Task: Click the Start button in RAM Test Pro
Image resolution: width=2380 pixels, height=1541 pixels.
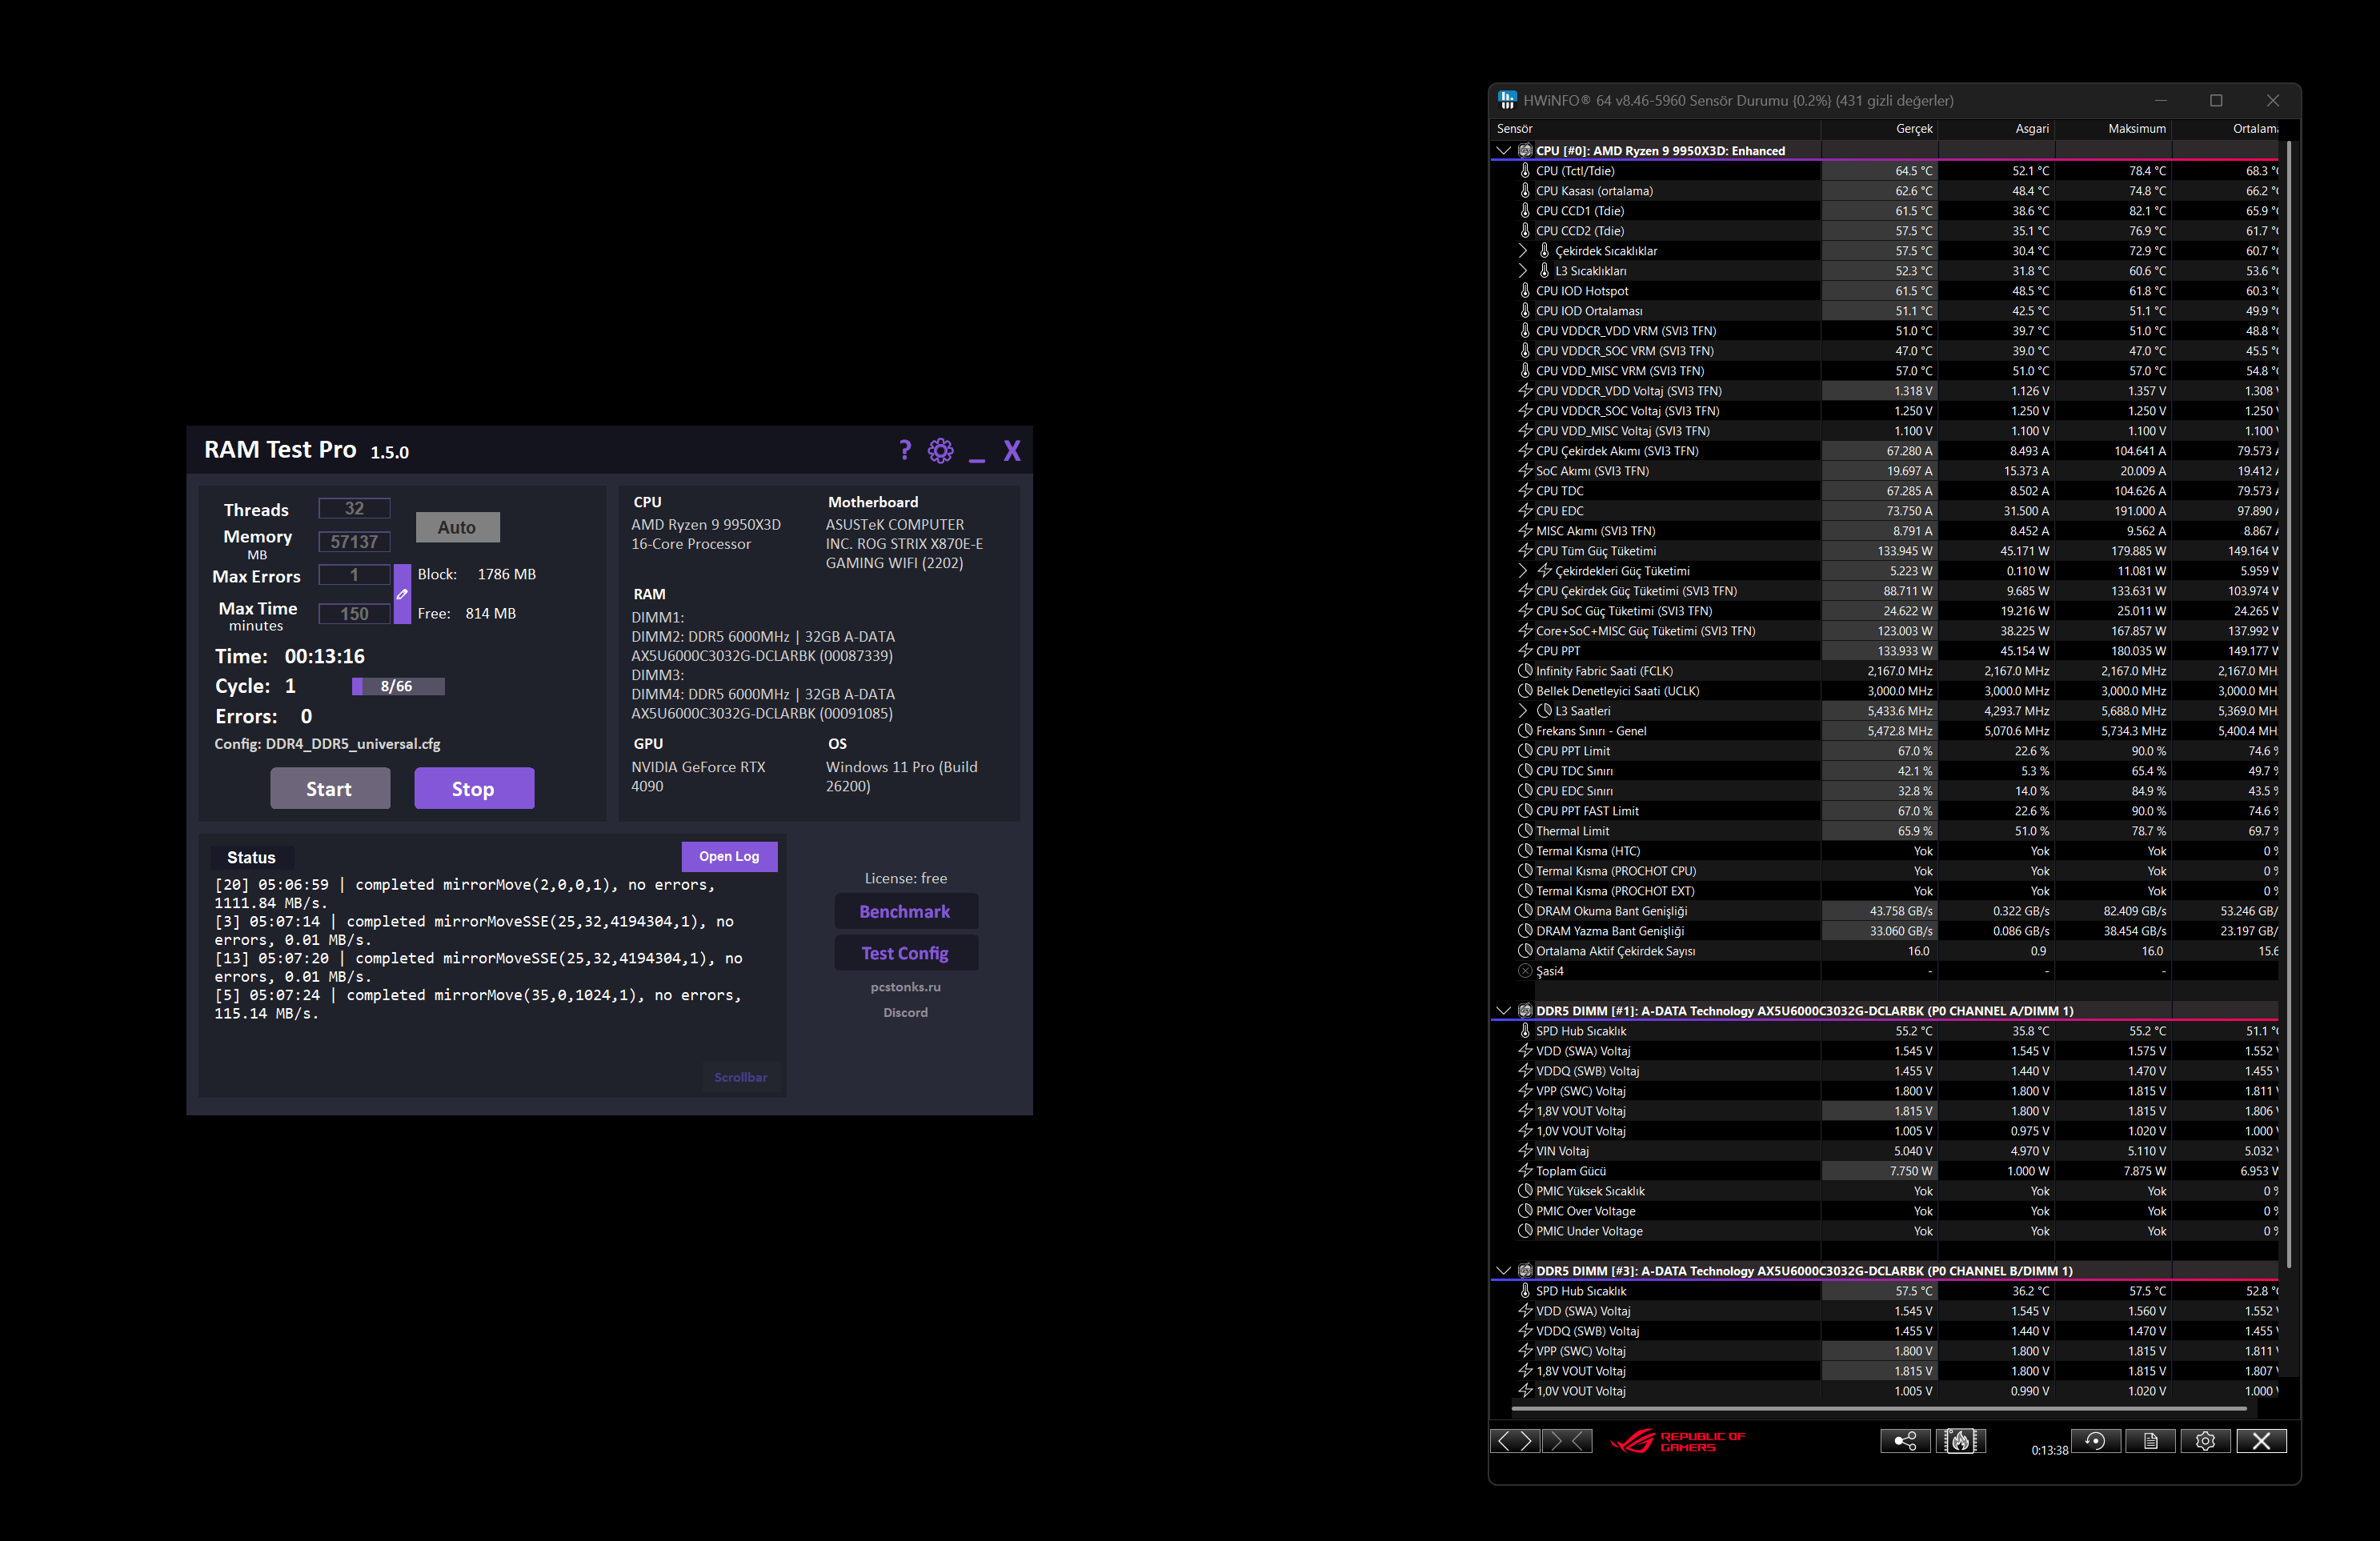Action: [330, 789]
